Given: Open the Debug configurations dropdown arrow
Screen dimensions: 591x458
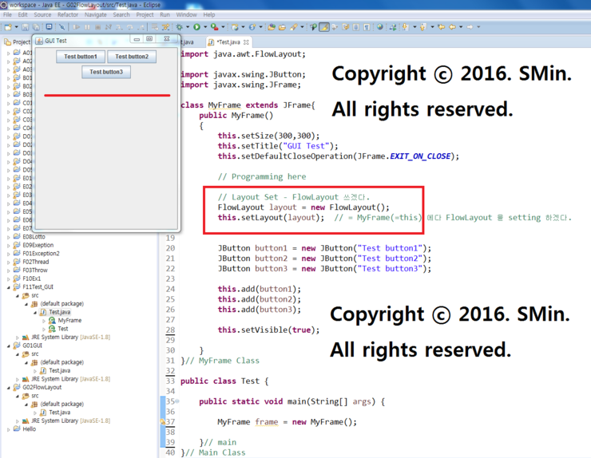Looking at the screenshot, I should 188,27.
